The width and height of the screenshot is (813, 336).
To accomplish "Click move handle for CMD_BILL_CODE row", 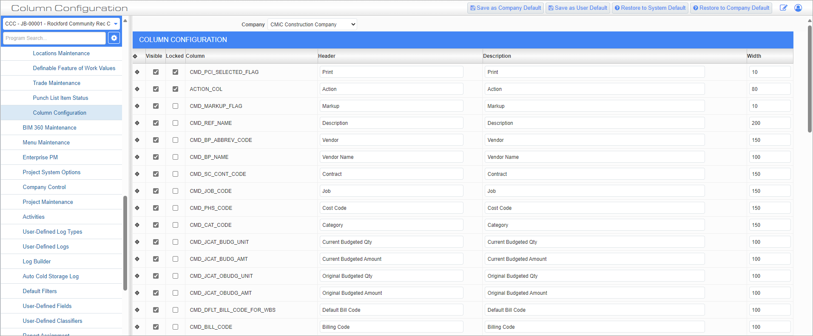I will [137, 327].
